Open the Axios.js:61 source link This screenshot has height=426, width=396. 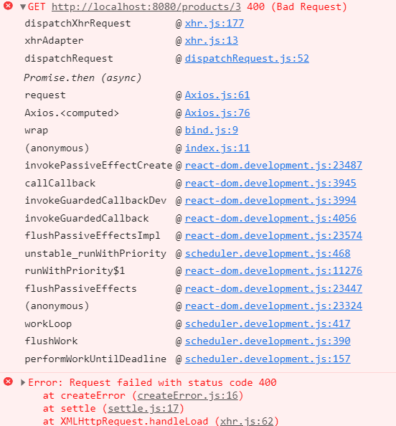tap(217, 95)
